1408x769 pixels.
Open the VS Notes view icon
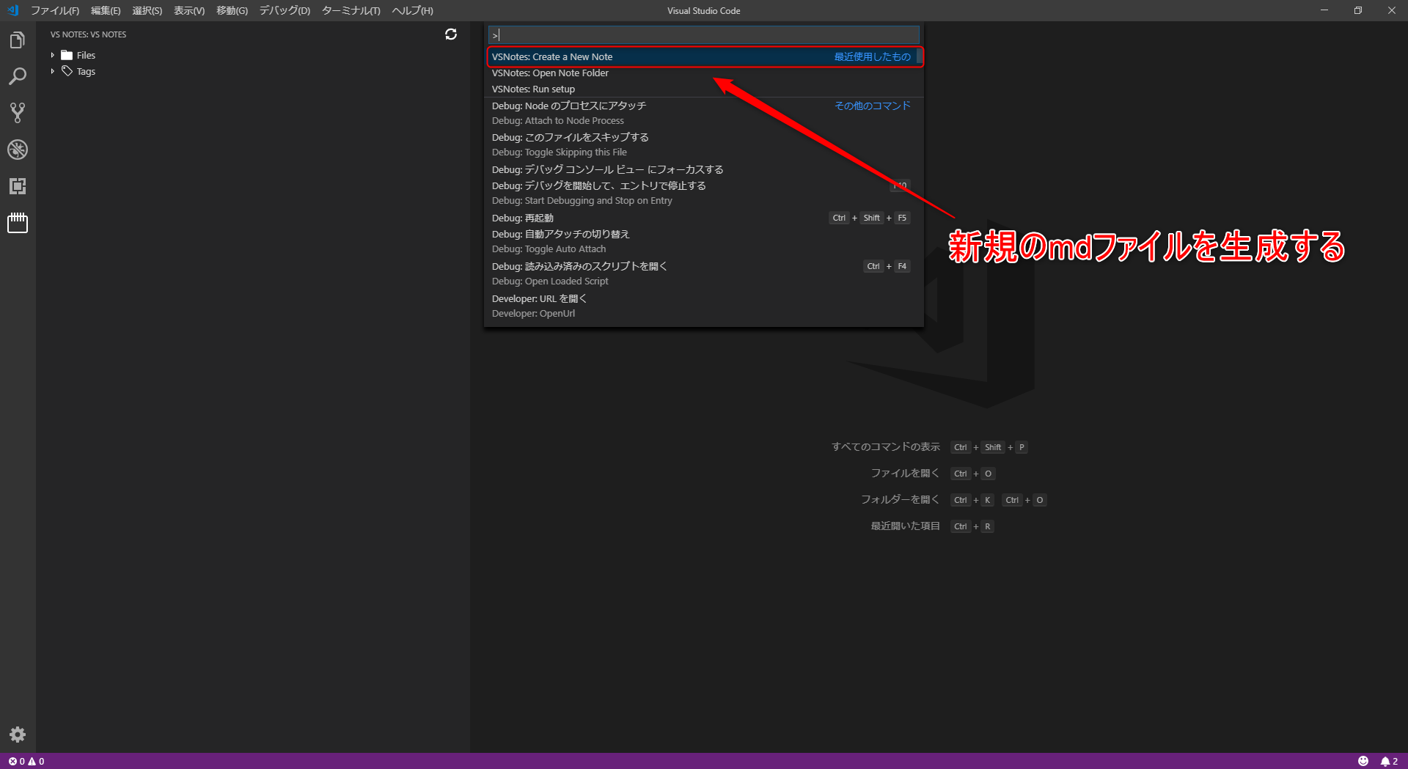18,223
